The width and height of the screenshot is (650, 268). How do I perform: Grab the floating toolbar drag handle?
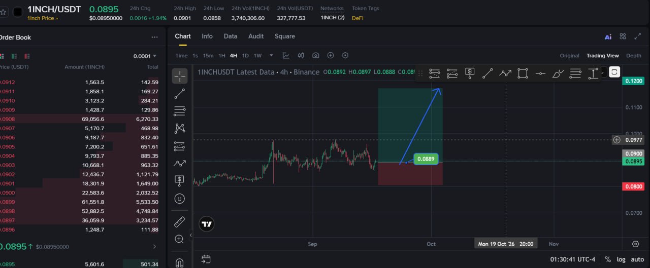pyautogui.click(x=420, y=73)
